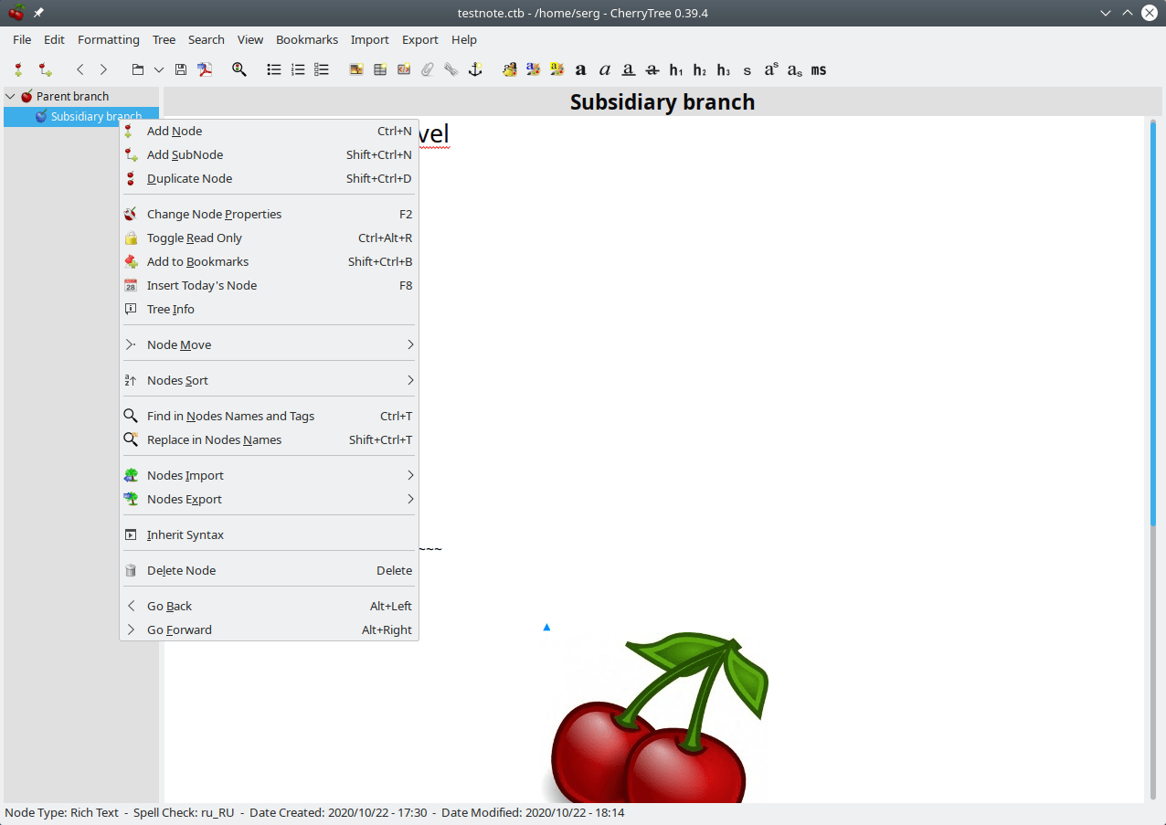Insert an anchor into the note

coord(474,69)
